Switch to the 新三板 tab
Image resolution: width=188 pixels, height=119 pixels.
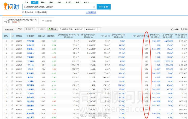click(x=68, y=2)
